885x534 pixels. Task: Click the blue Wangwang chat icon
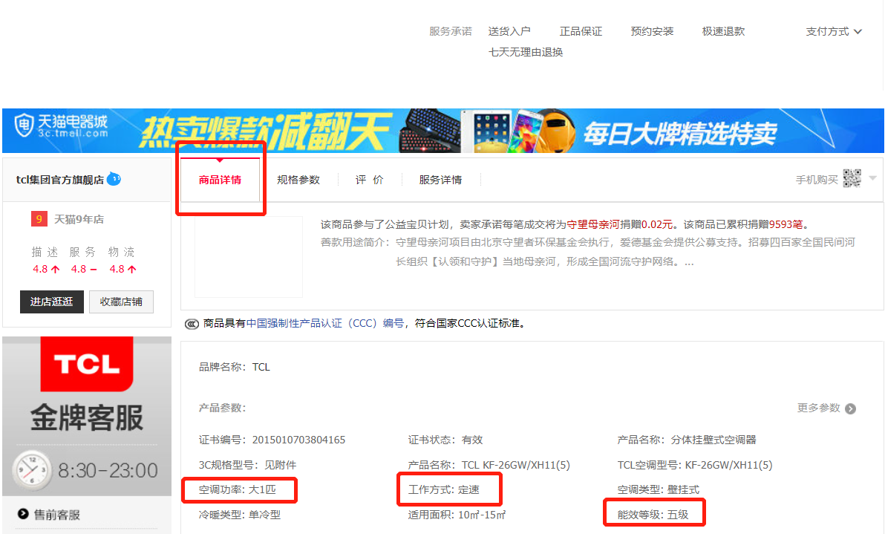[114, 179]
